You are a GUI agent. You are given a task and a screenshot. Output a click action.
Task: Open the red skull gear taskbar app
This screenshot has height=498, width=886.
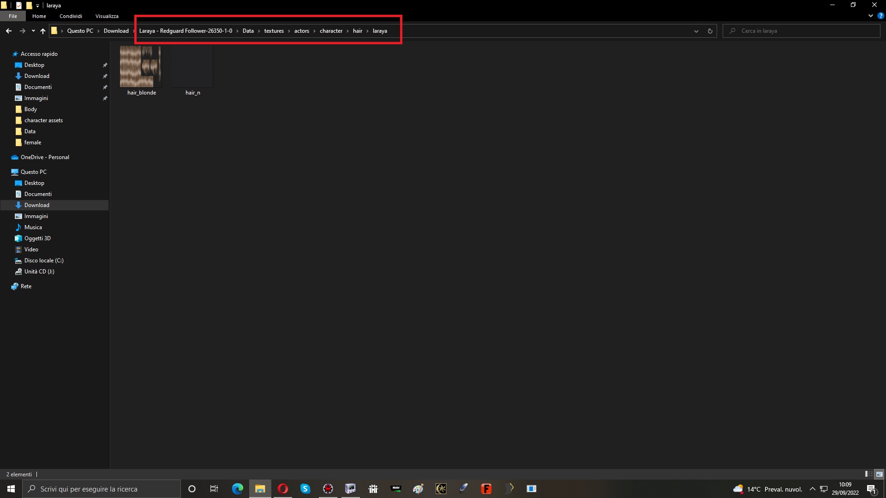pyautogui.click(x=328, y=489)
